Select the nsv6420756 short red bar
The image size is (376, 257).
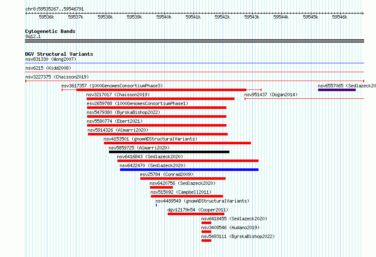click(x=161, y=187)
